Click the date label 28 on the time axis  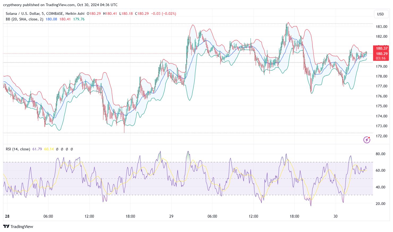point(7,216)
